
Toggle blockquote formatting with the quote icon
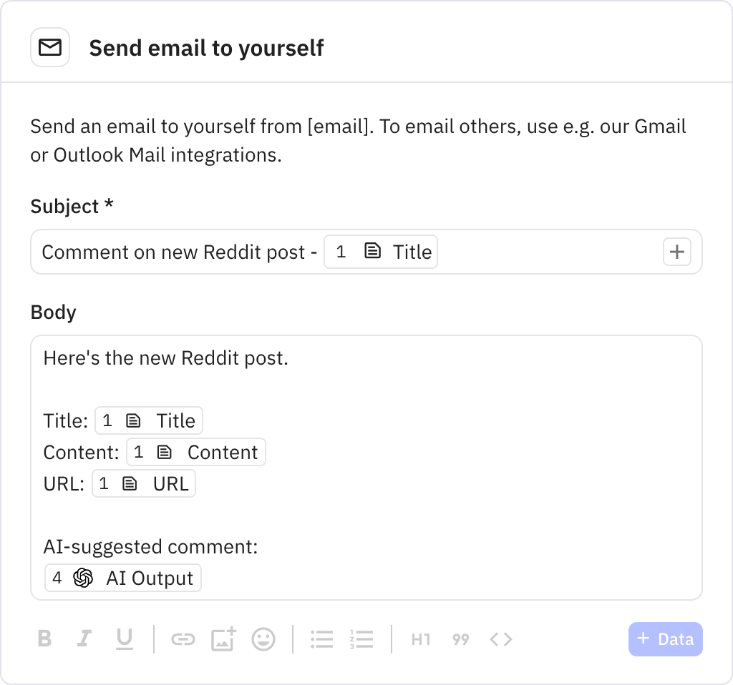pyautogui.click(x=461, y=639)
